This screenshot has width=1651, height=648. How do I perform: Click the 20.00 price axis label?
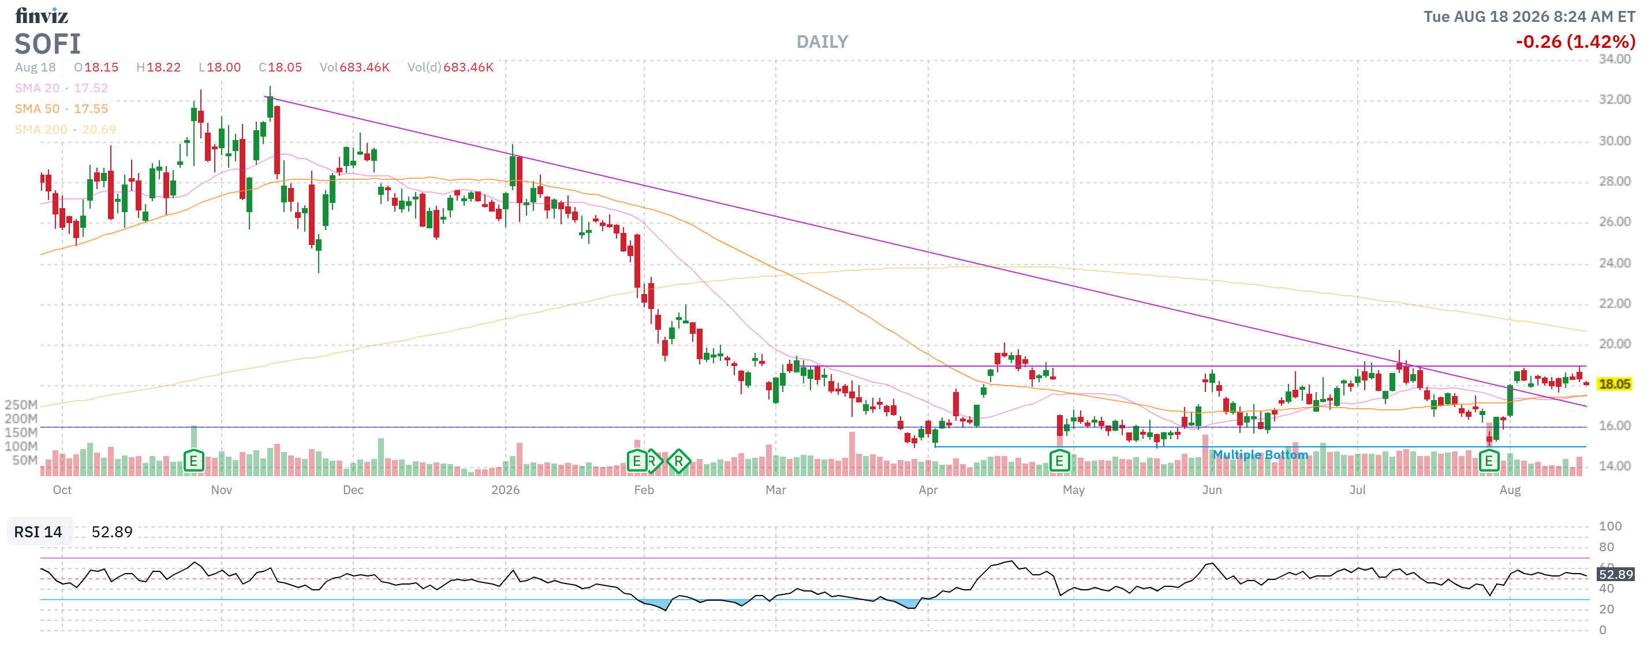point(1615,344)
